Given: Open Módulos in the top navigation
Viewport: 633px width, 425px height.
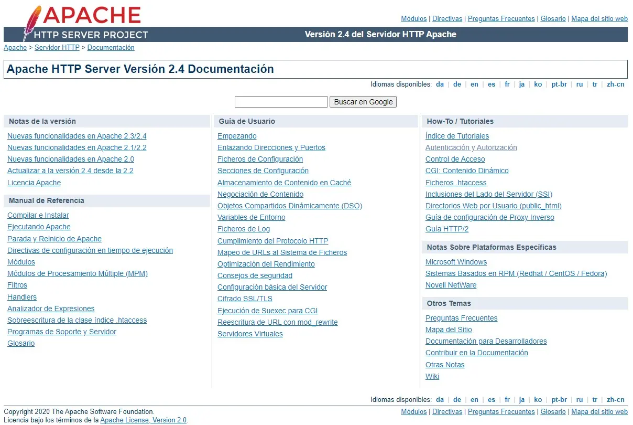Looking at the screenshot, I should (413, 19).
